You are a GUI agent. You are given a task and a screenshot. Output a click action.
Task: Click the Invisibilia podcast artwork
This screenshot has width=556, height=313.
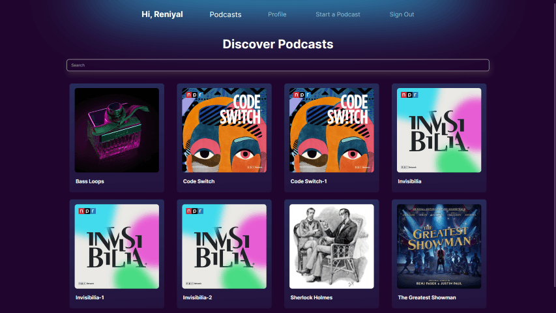(x=439, y=130)
